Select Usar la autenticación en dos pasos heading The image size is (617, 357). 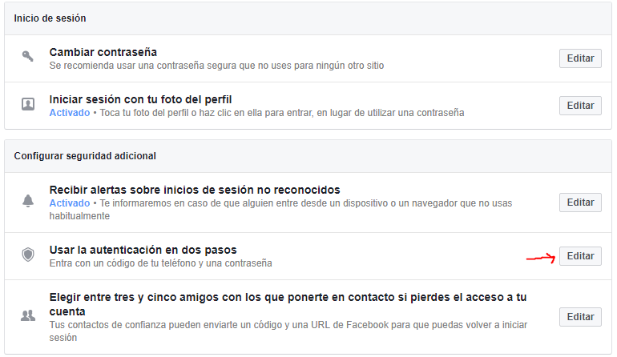click(x=143, y=250)
